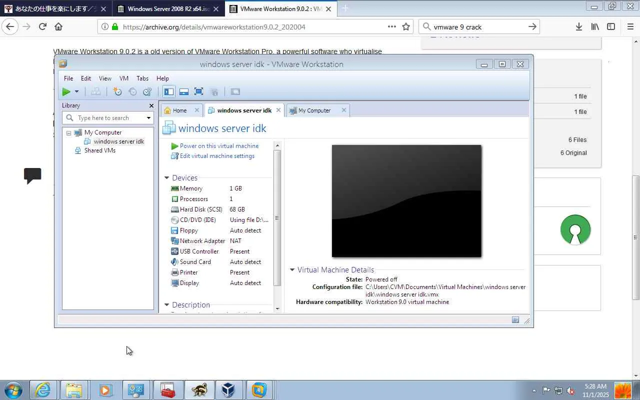The width and height of the screenshot is (640, 400).
Task: Select the Processors device row
Action: coord(220,199)
